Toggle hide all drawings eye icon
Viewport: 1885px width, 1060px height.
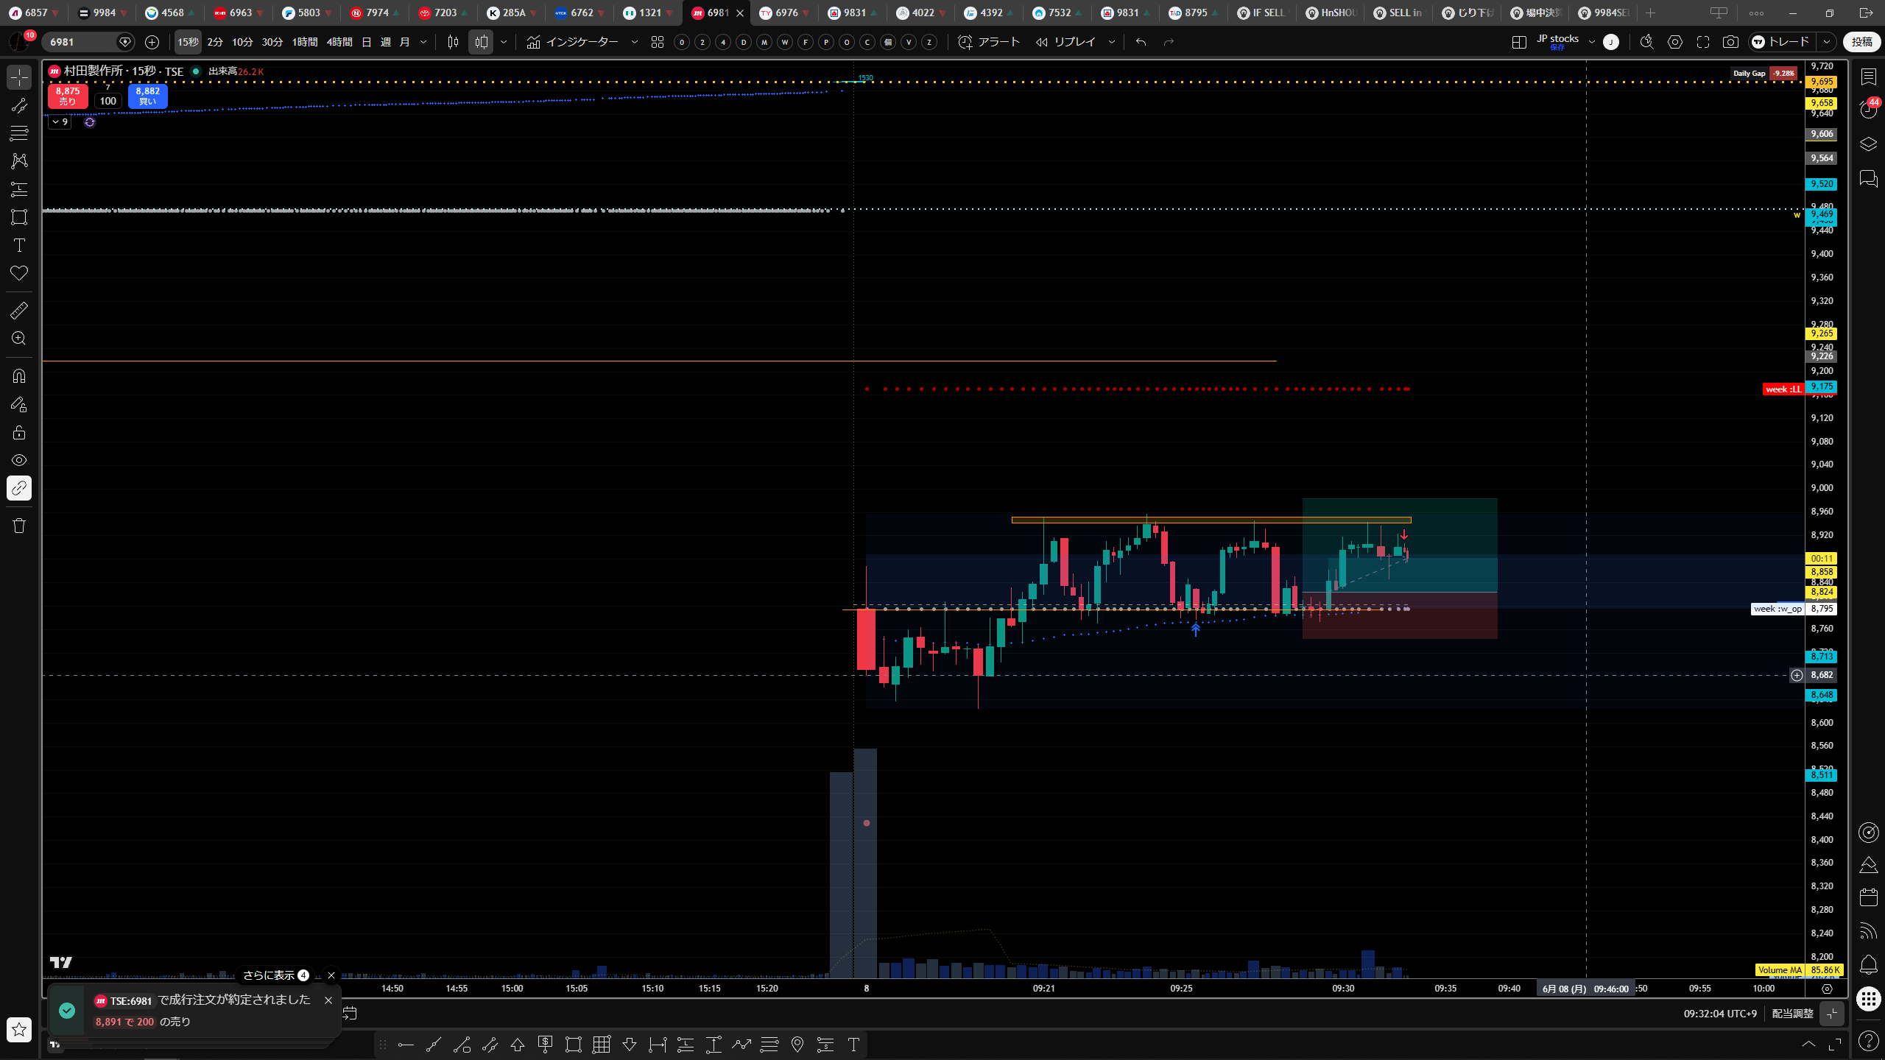[19, 460]
